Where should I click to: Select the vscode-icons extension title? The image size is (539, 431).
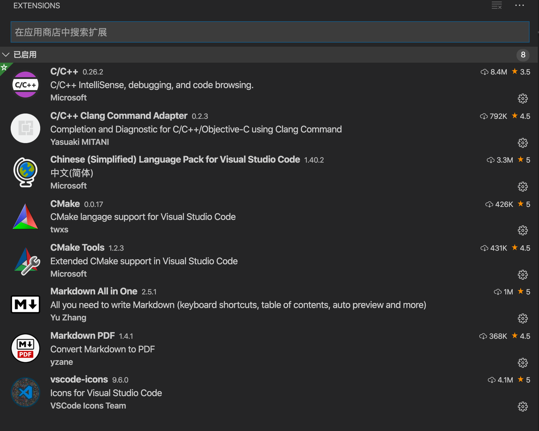(x=79, y=379)
